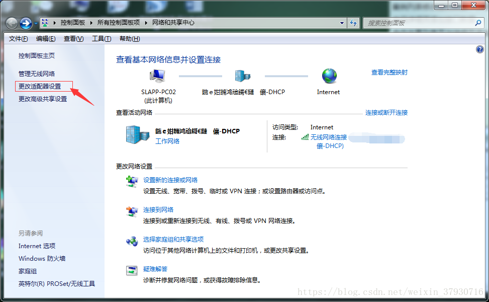This screenshot has width=489, height=302.
Task: Open the recent pages dropdown beside Forward
Action: (x=36, y=23)
